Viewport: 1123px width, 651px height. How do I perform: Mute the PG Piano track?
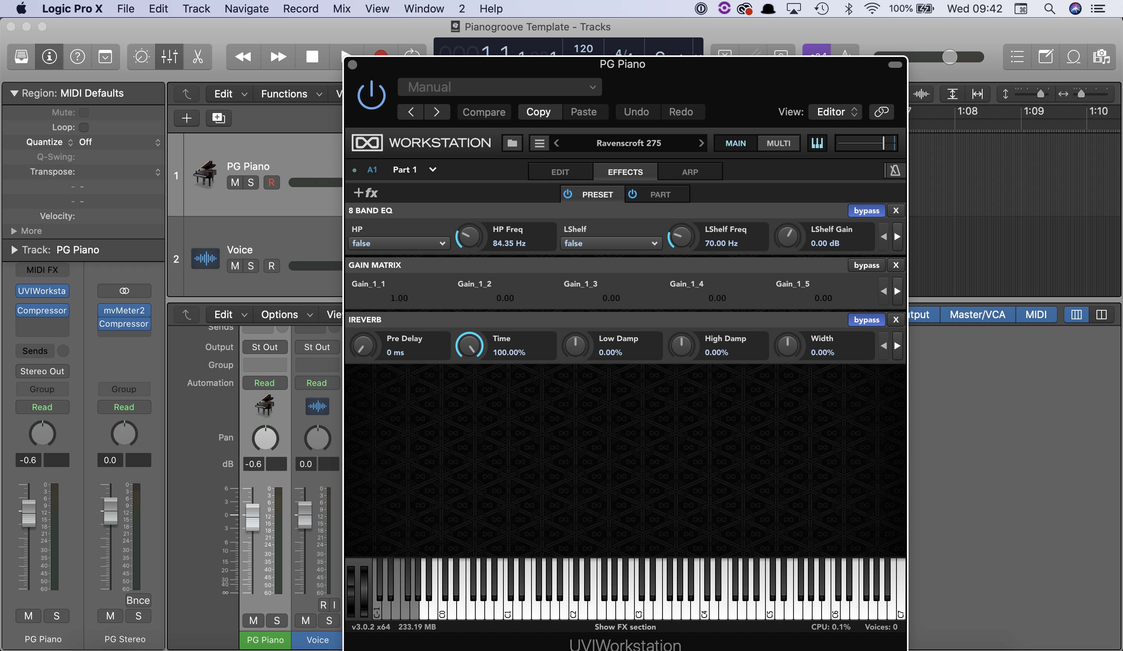pos(235,183)
